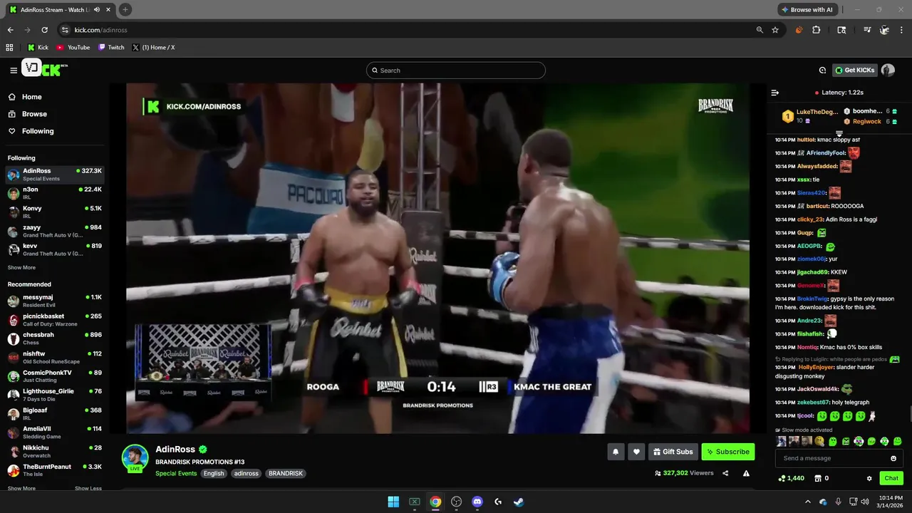Screen dimensions: 912x513
Task: Open Konvy channel in Following list
Action: (55, 212)
